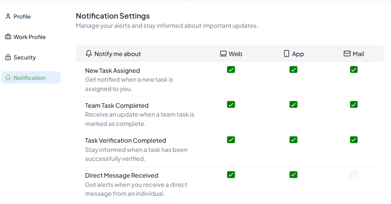Disable Web for Task Verification Completed
The height and width of the screenshot is (204, 391).
[x=231, y=140]
